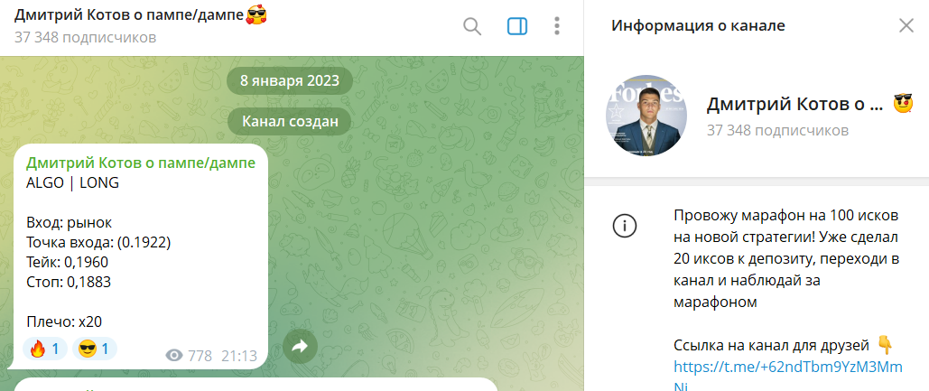
Task: Click the "Точка входа: (0.1922)" line
Action: (98, 242)
